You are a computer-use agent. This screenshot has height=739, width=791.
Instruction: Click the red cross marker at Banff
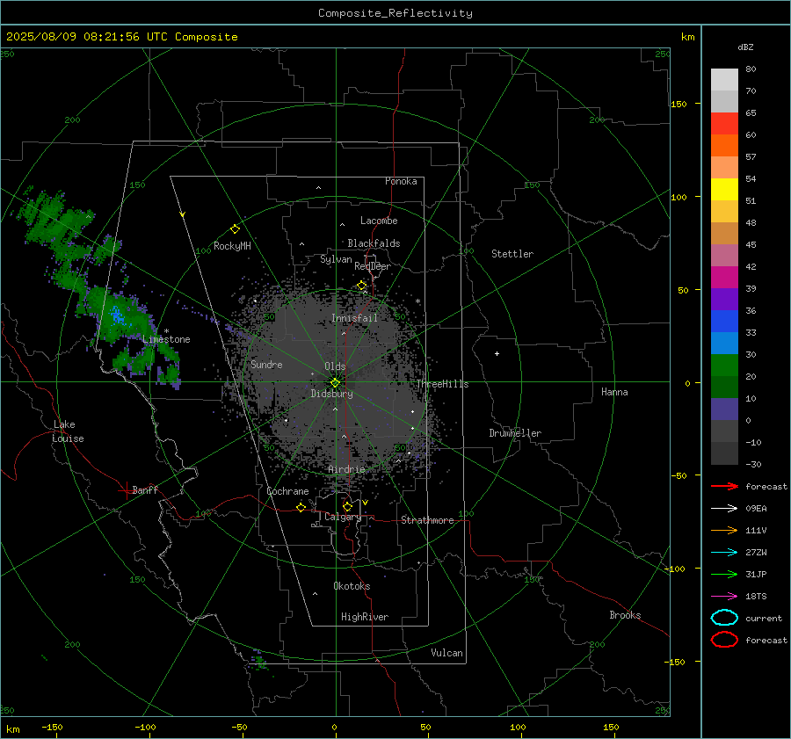click(126, 490)
